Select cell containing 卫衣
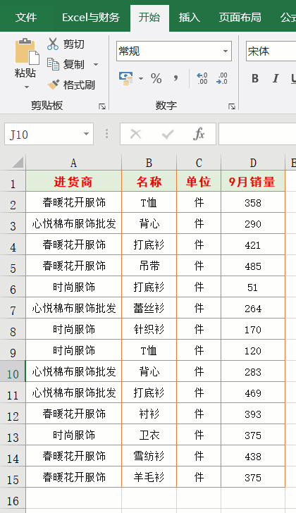Image resolution: width=296 pixels, height=513 pixels. click(149, 435)
